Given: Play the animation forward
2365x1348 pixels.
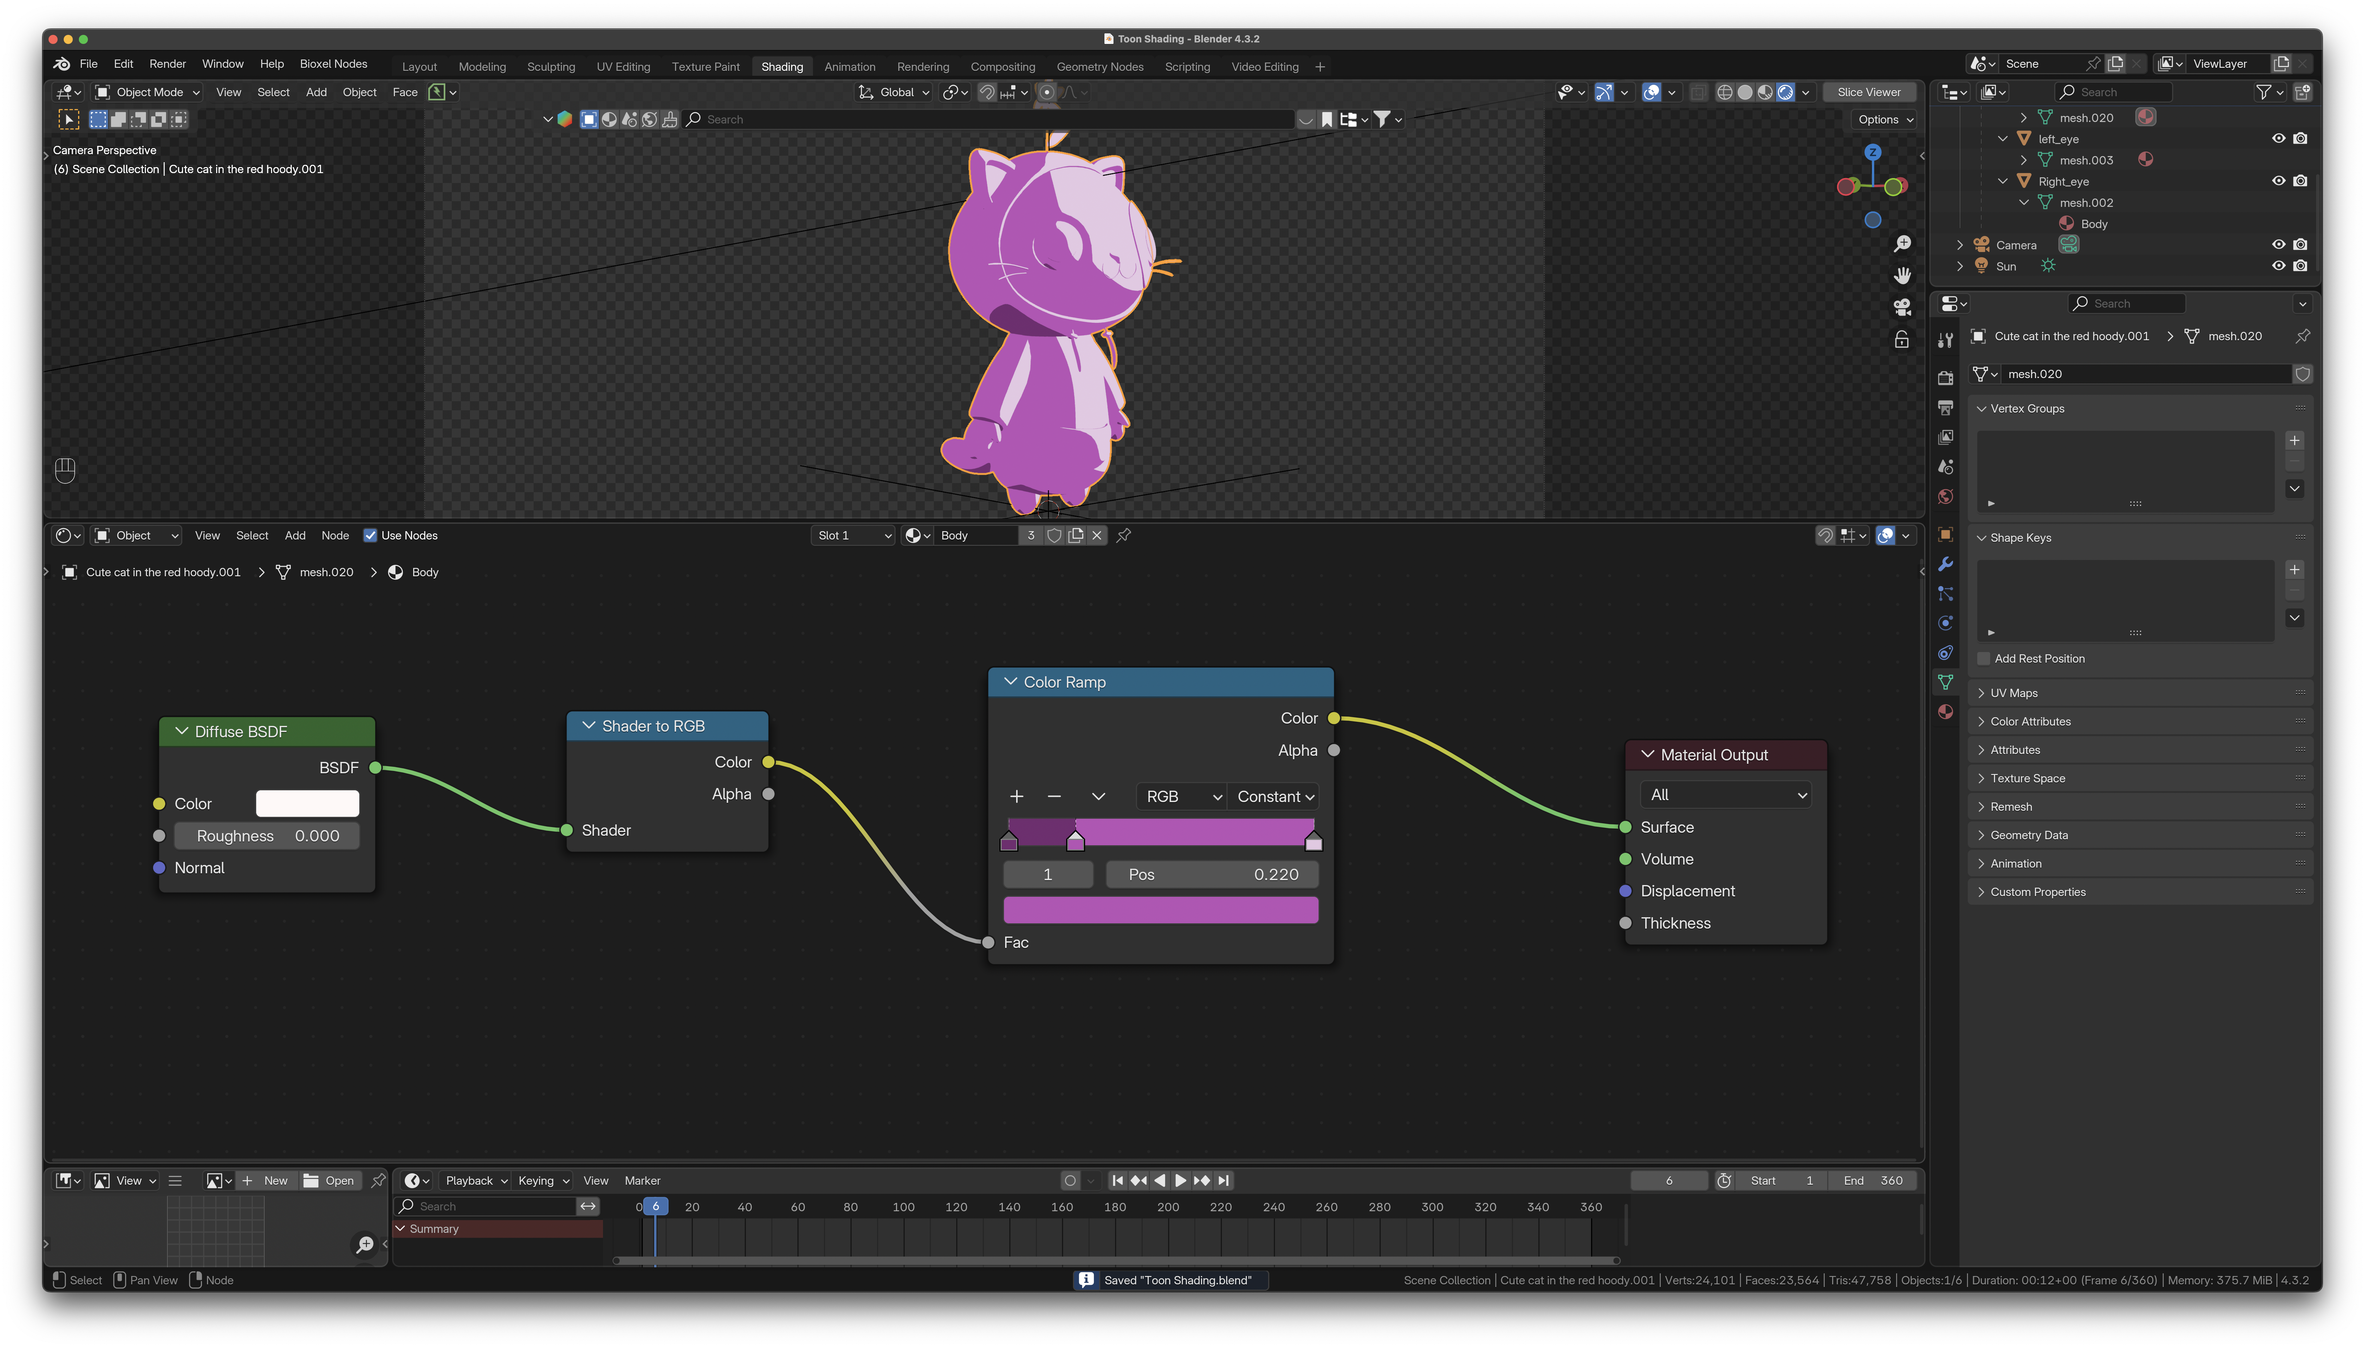Looking at the screenshot, I should tap(1180, 1181).
